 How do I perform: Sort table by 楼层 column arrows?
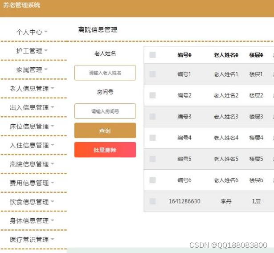(262, 55)
